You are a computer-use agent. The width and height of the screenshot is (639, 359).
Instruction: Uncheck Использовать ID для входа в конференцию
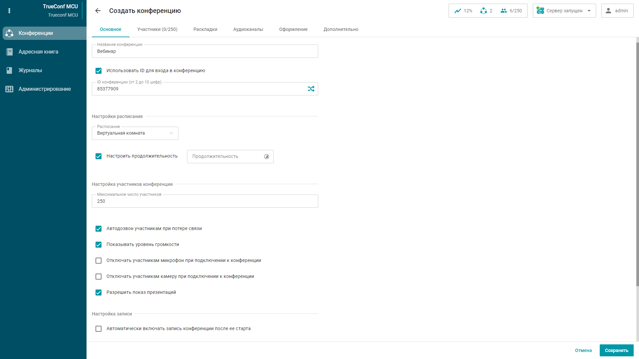pyautogui.click(x=99, y=71)
